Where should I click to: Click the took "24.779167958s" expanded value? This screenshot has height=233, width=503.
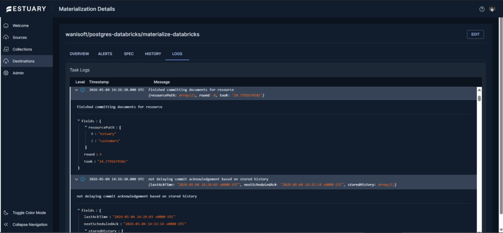112,161
